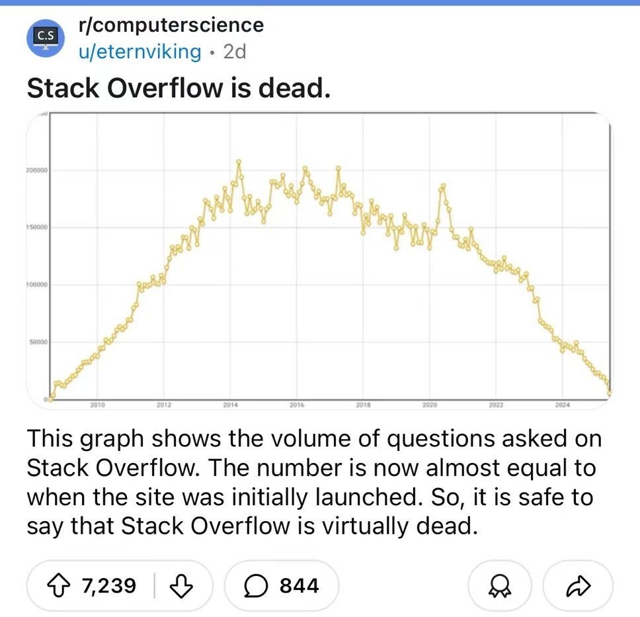Visit the r/computerscience community link
The height and width of the screenshot is (617, 640).
click(x=171, y=25)
